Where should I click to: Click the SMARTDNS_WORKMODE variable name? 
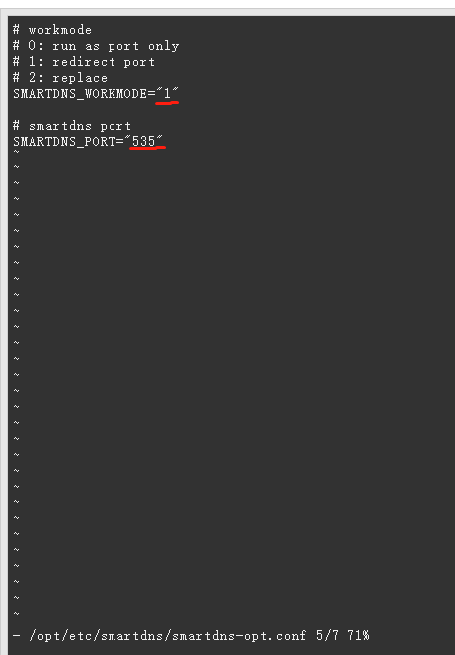pyautogui.click(x=81, y=93)
